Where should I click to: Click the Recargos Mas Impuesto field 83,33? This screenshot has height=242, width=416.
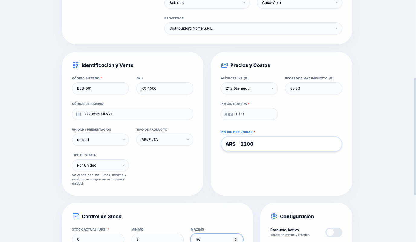tap(314, 88)
